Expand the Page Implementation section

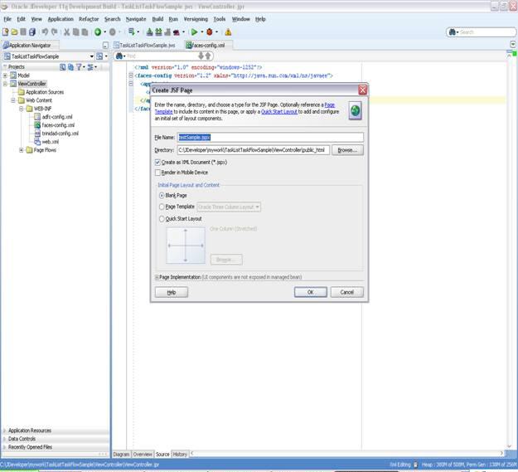[x=157, y=277]
